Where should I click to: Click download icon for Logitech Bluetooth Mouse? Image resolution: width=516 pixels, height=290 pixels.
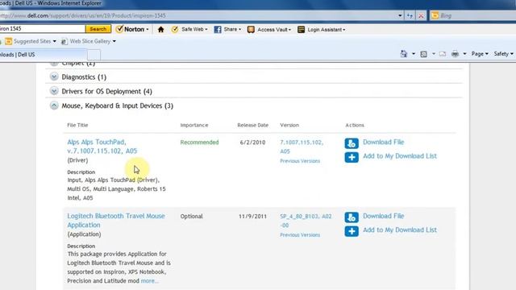point(352,217)
